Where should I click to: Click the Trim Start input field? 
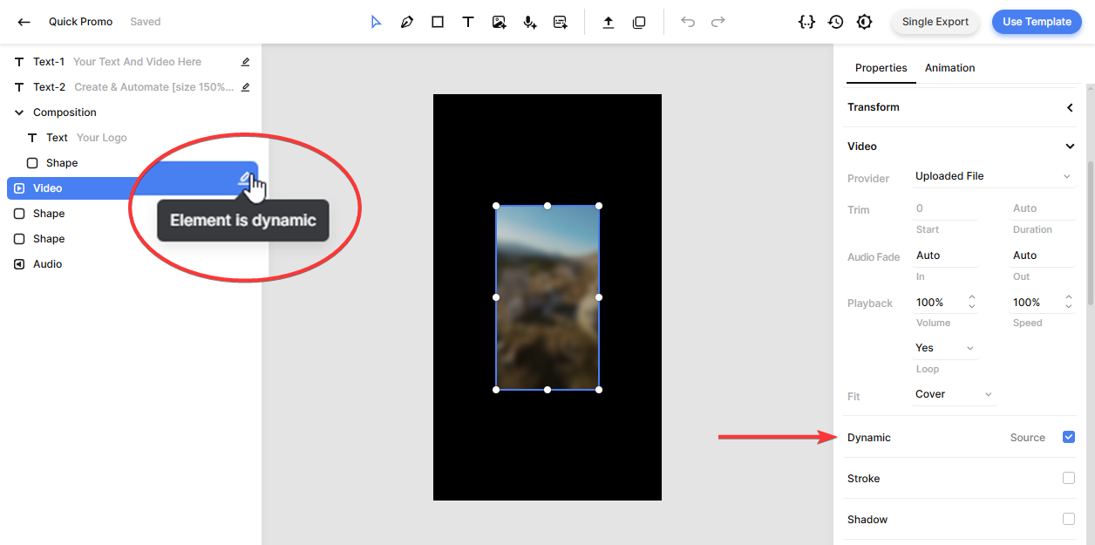click(945, 208)
